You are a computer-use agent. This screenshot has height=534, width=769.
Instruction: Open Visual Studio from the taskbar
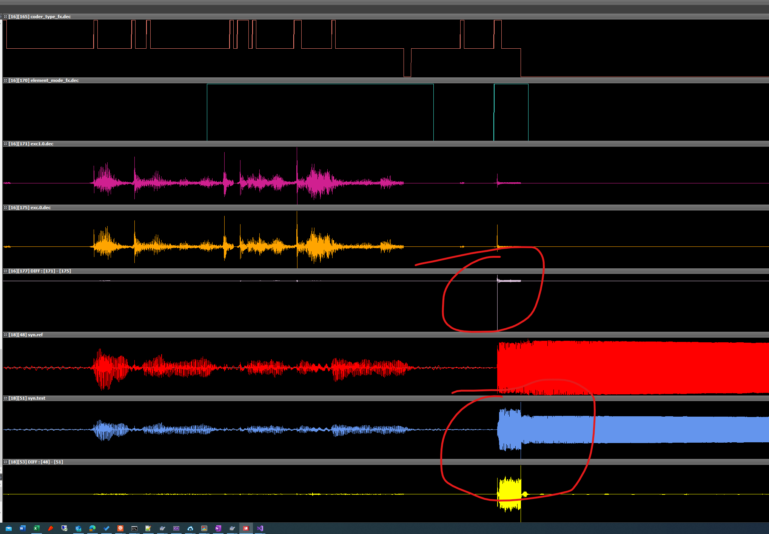pyautogui.click(x=260, y=528)
